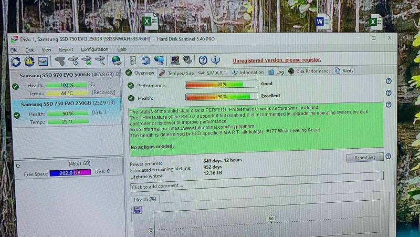This screenshot has width=420, height=237.
Task: Open the Report menu
Action: point(66,49)
